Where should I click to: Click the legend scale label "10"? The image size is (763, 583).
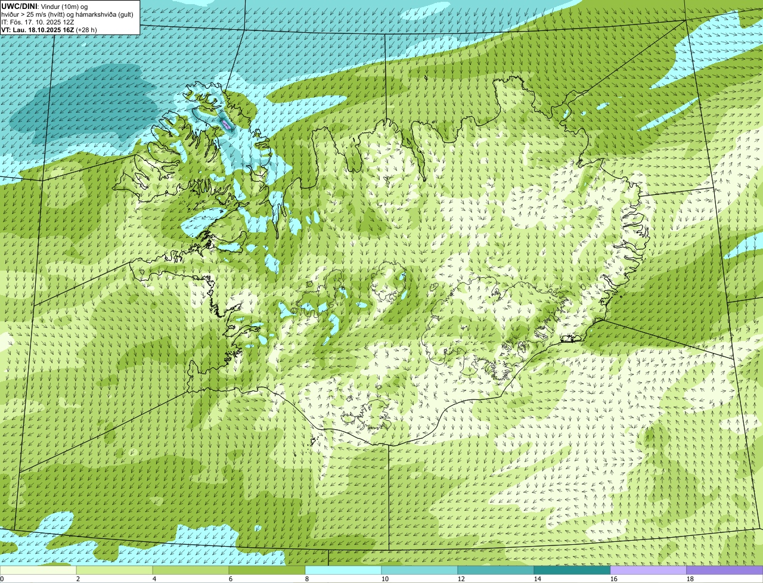click(x=385, y=579)
